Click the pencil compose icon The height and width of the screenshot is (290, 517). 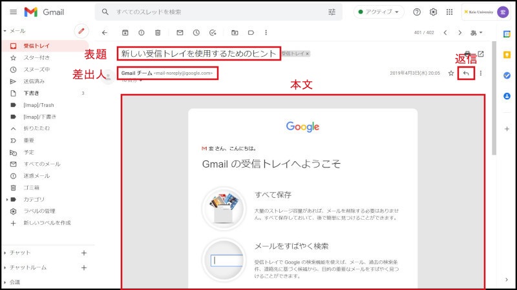pos(81,30)
